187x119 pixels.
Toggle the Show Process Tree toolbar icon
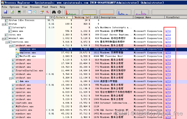point(24,12)
